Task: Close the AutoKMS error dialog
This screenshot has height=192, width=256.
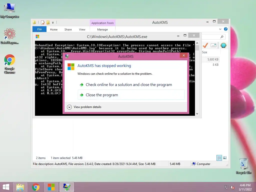Action: coord(184,55)
